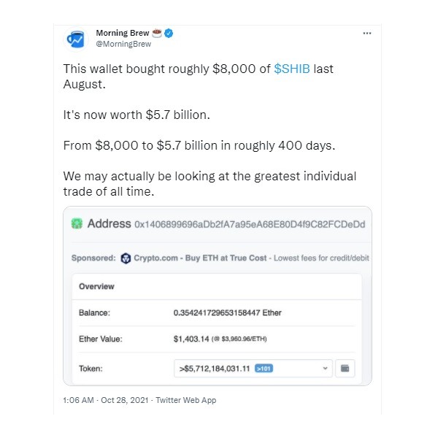Viewport: 438px width, 438px height.
Task: Open the Morning Brew display name link
Action: (x=122, y=34)
